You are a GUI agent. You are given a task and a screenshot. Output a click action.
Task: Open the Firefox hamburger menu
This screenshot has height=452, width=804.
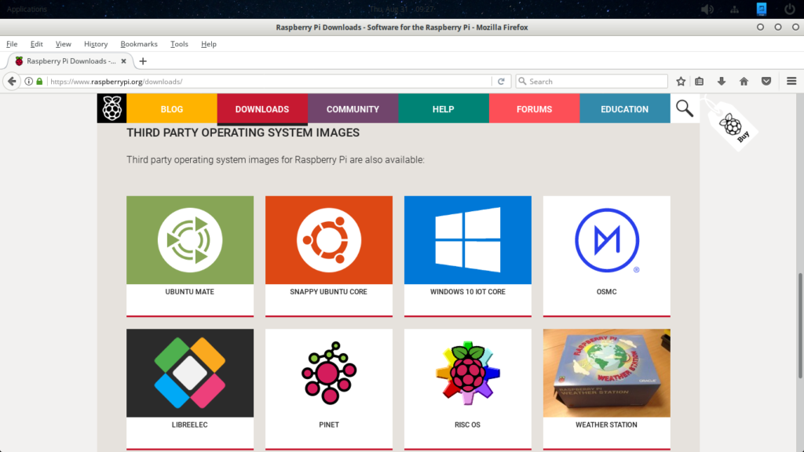(x=791, y=82)
